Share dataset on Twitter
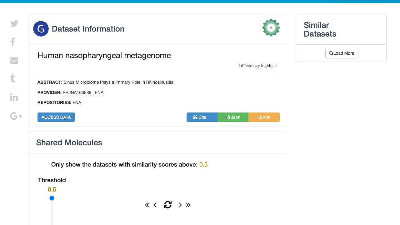This screenshot has height=225, width=400. pyautogui.click(x=14, y=23)
